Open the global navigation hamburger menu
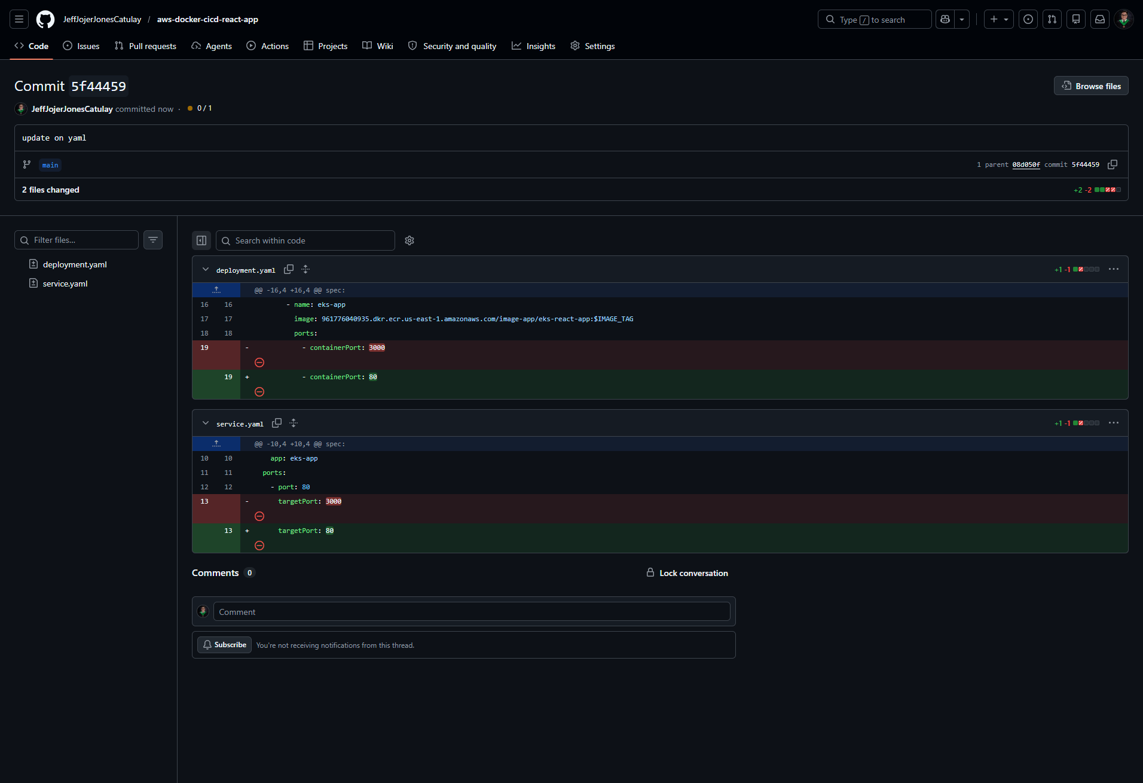 (19, 19)
